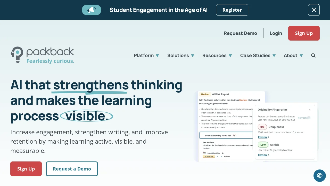330x186 pixels.
Task: Click the glasses icon beside Evaluate writing
Action: tap(235, 135)
